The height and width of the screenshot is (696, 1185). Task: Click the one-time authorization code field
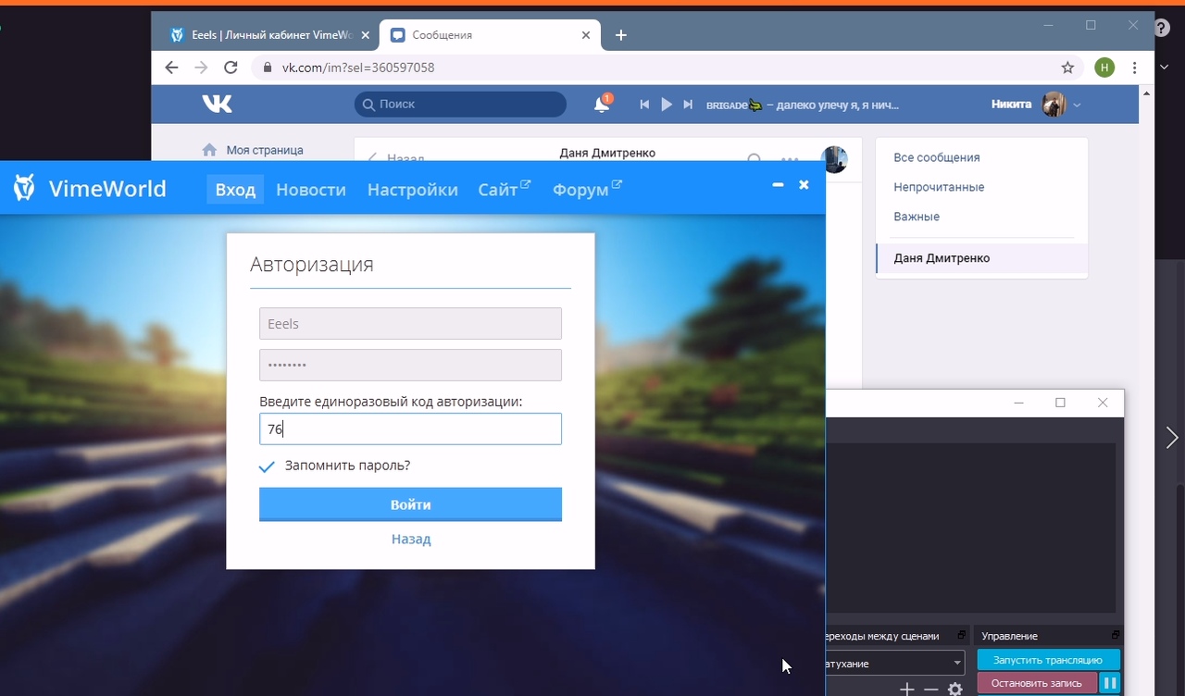(410, 429)
